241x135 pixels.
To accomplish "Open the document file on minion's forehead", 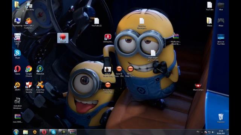I will 142,23.
